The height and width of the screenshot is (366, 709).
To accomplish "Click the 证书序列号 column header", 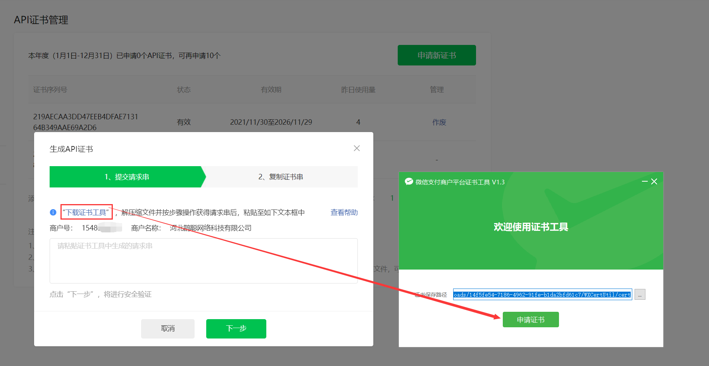I will coord(50,90).
